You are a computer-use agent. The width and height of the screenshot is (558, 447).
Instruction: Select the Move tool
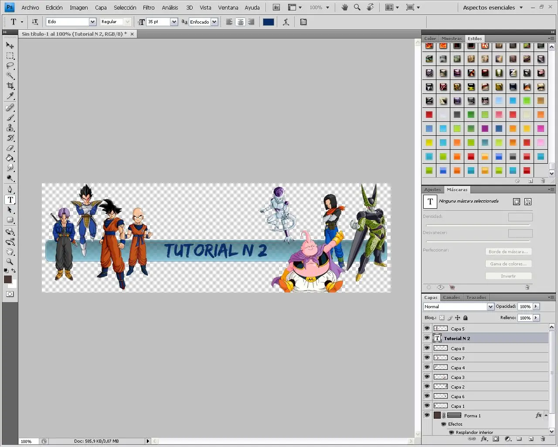pyautogui.click(x=10, y=45)
